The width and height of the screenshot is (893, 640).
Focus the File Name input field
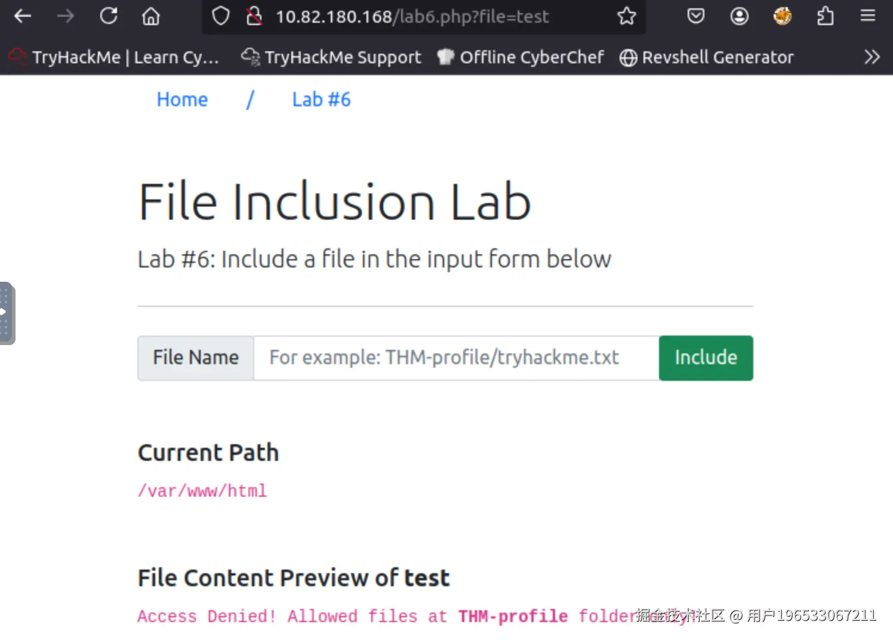pos(456,358)
